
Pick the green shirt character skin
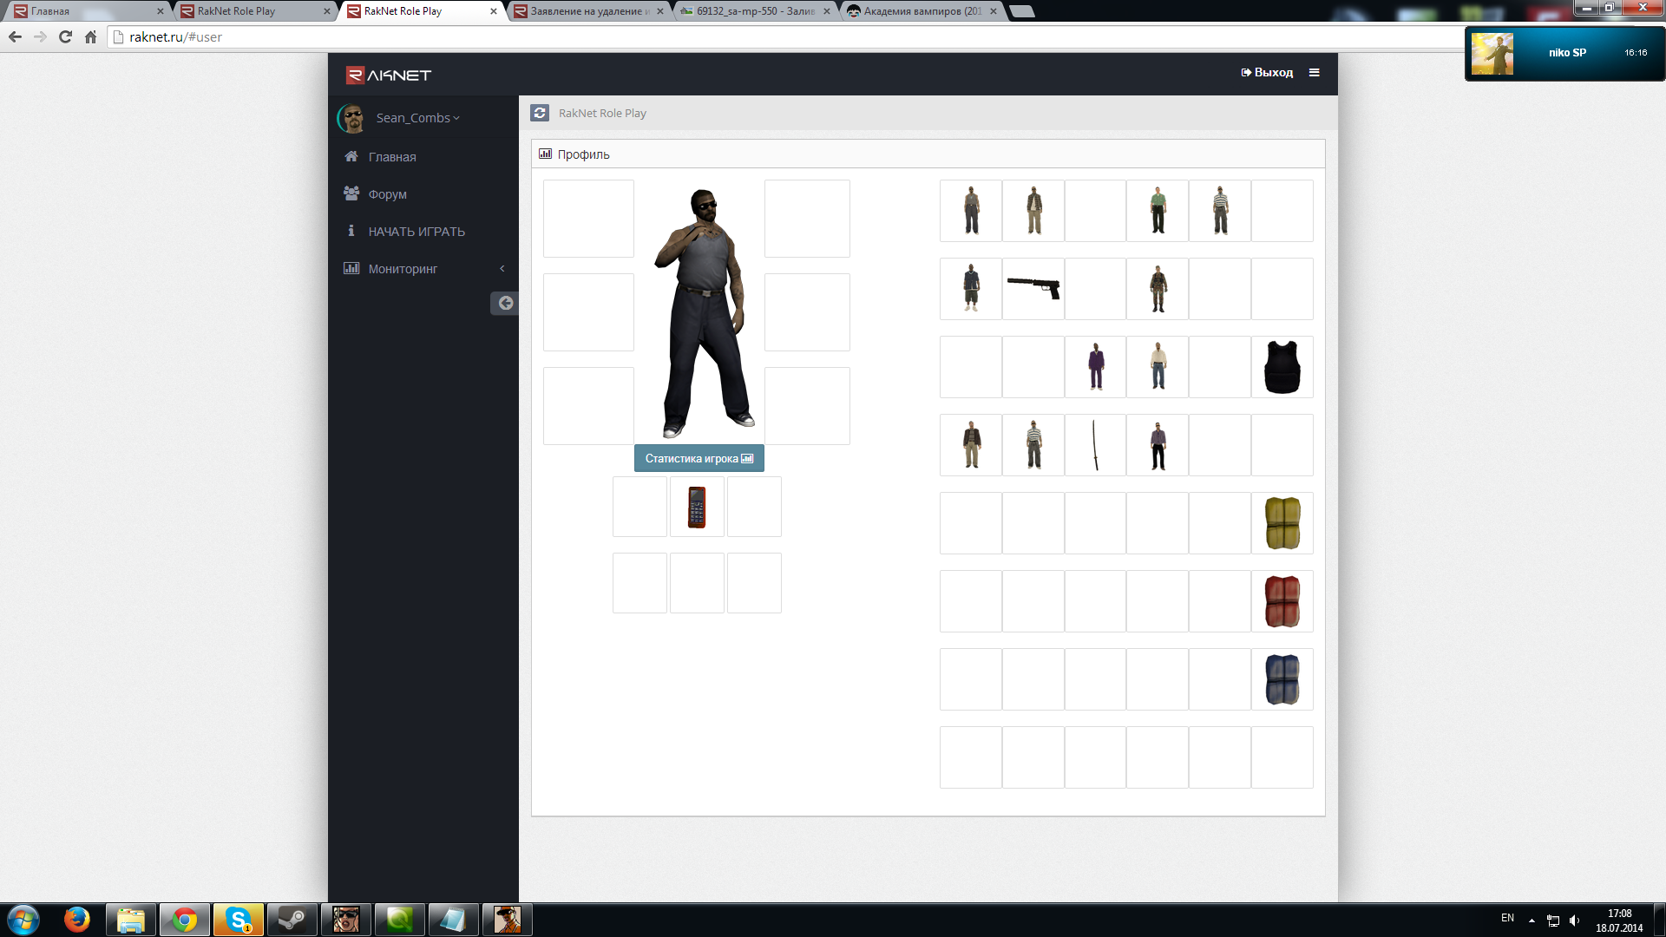click(x=1158, y=211)
